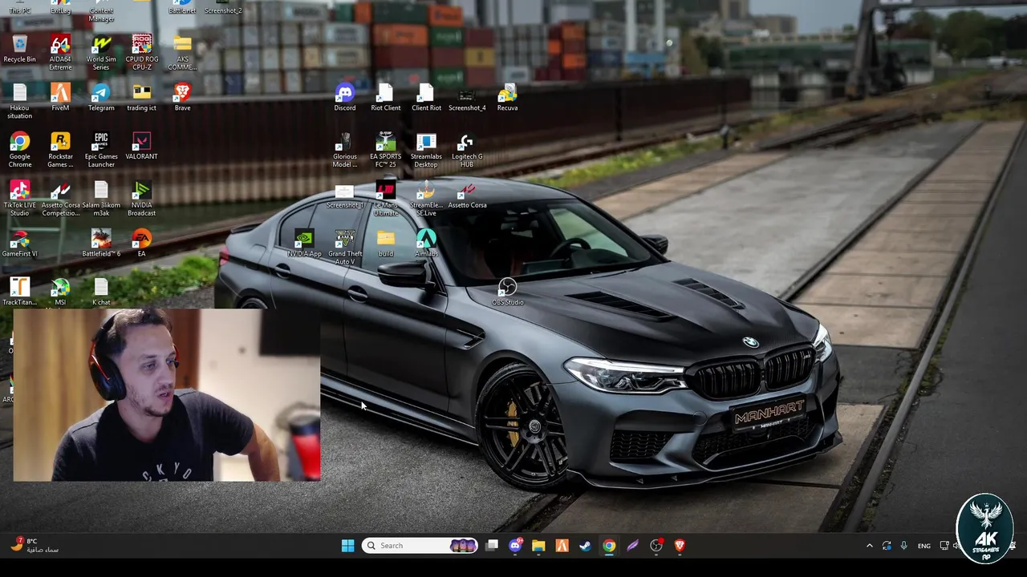1027x577 pixels.
Task: Click the microphone icon in system tray
Action: click(x=903, y=546)
